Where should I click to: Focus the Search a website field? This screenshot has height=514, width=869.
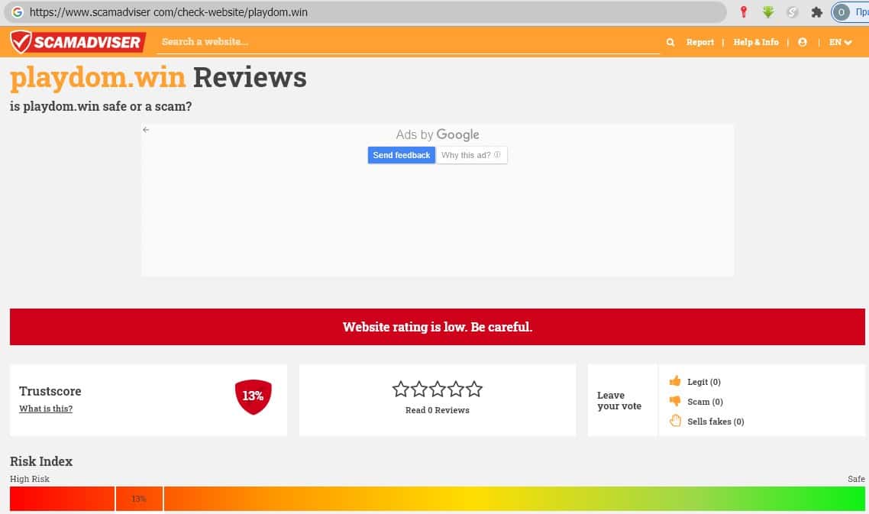[x=408, y=42]
